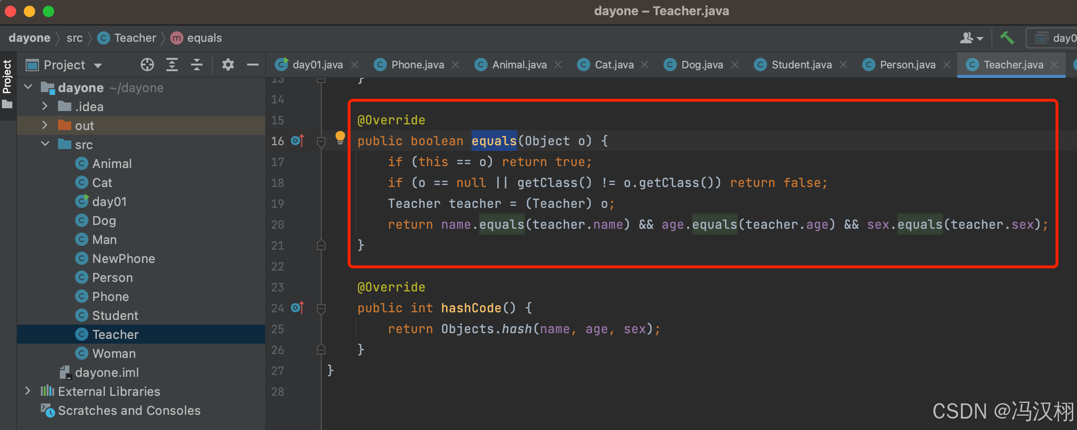Open Project panel settings gear
Viewport: 1077px width, 430px height.
[x=228, y=65]
